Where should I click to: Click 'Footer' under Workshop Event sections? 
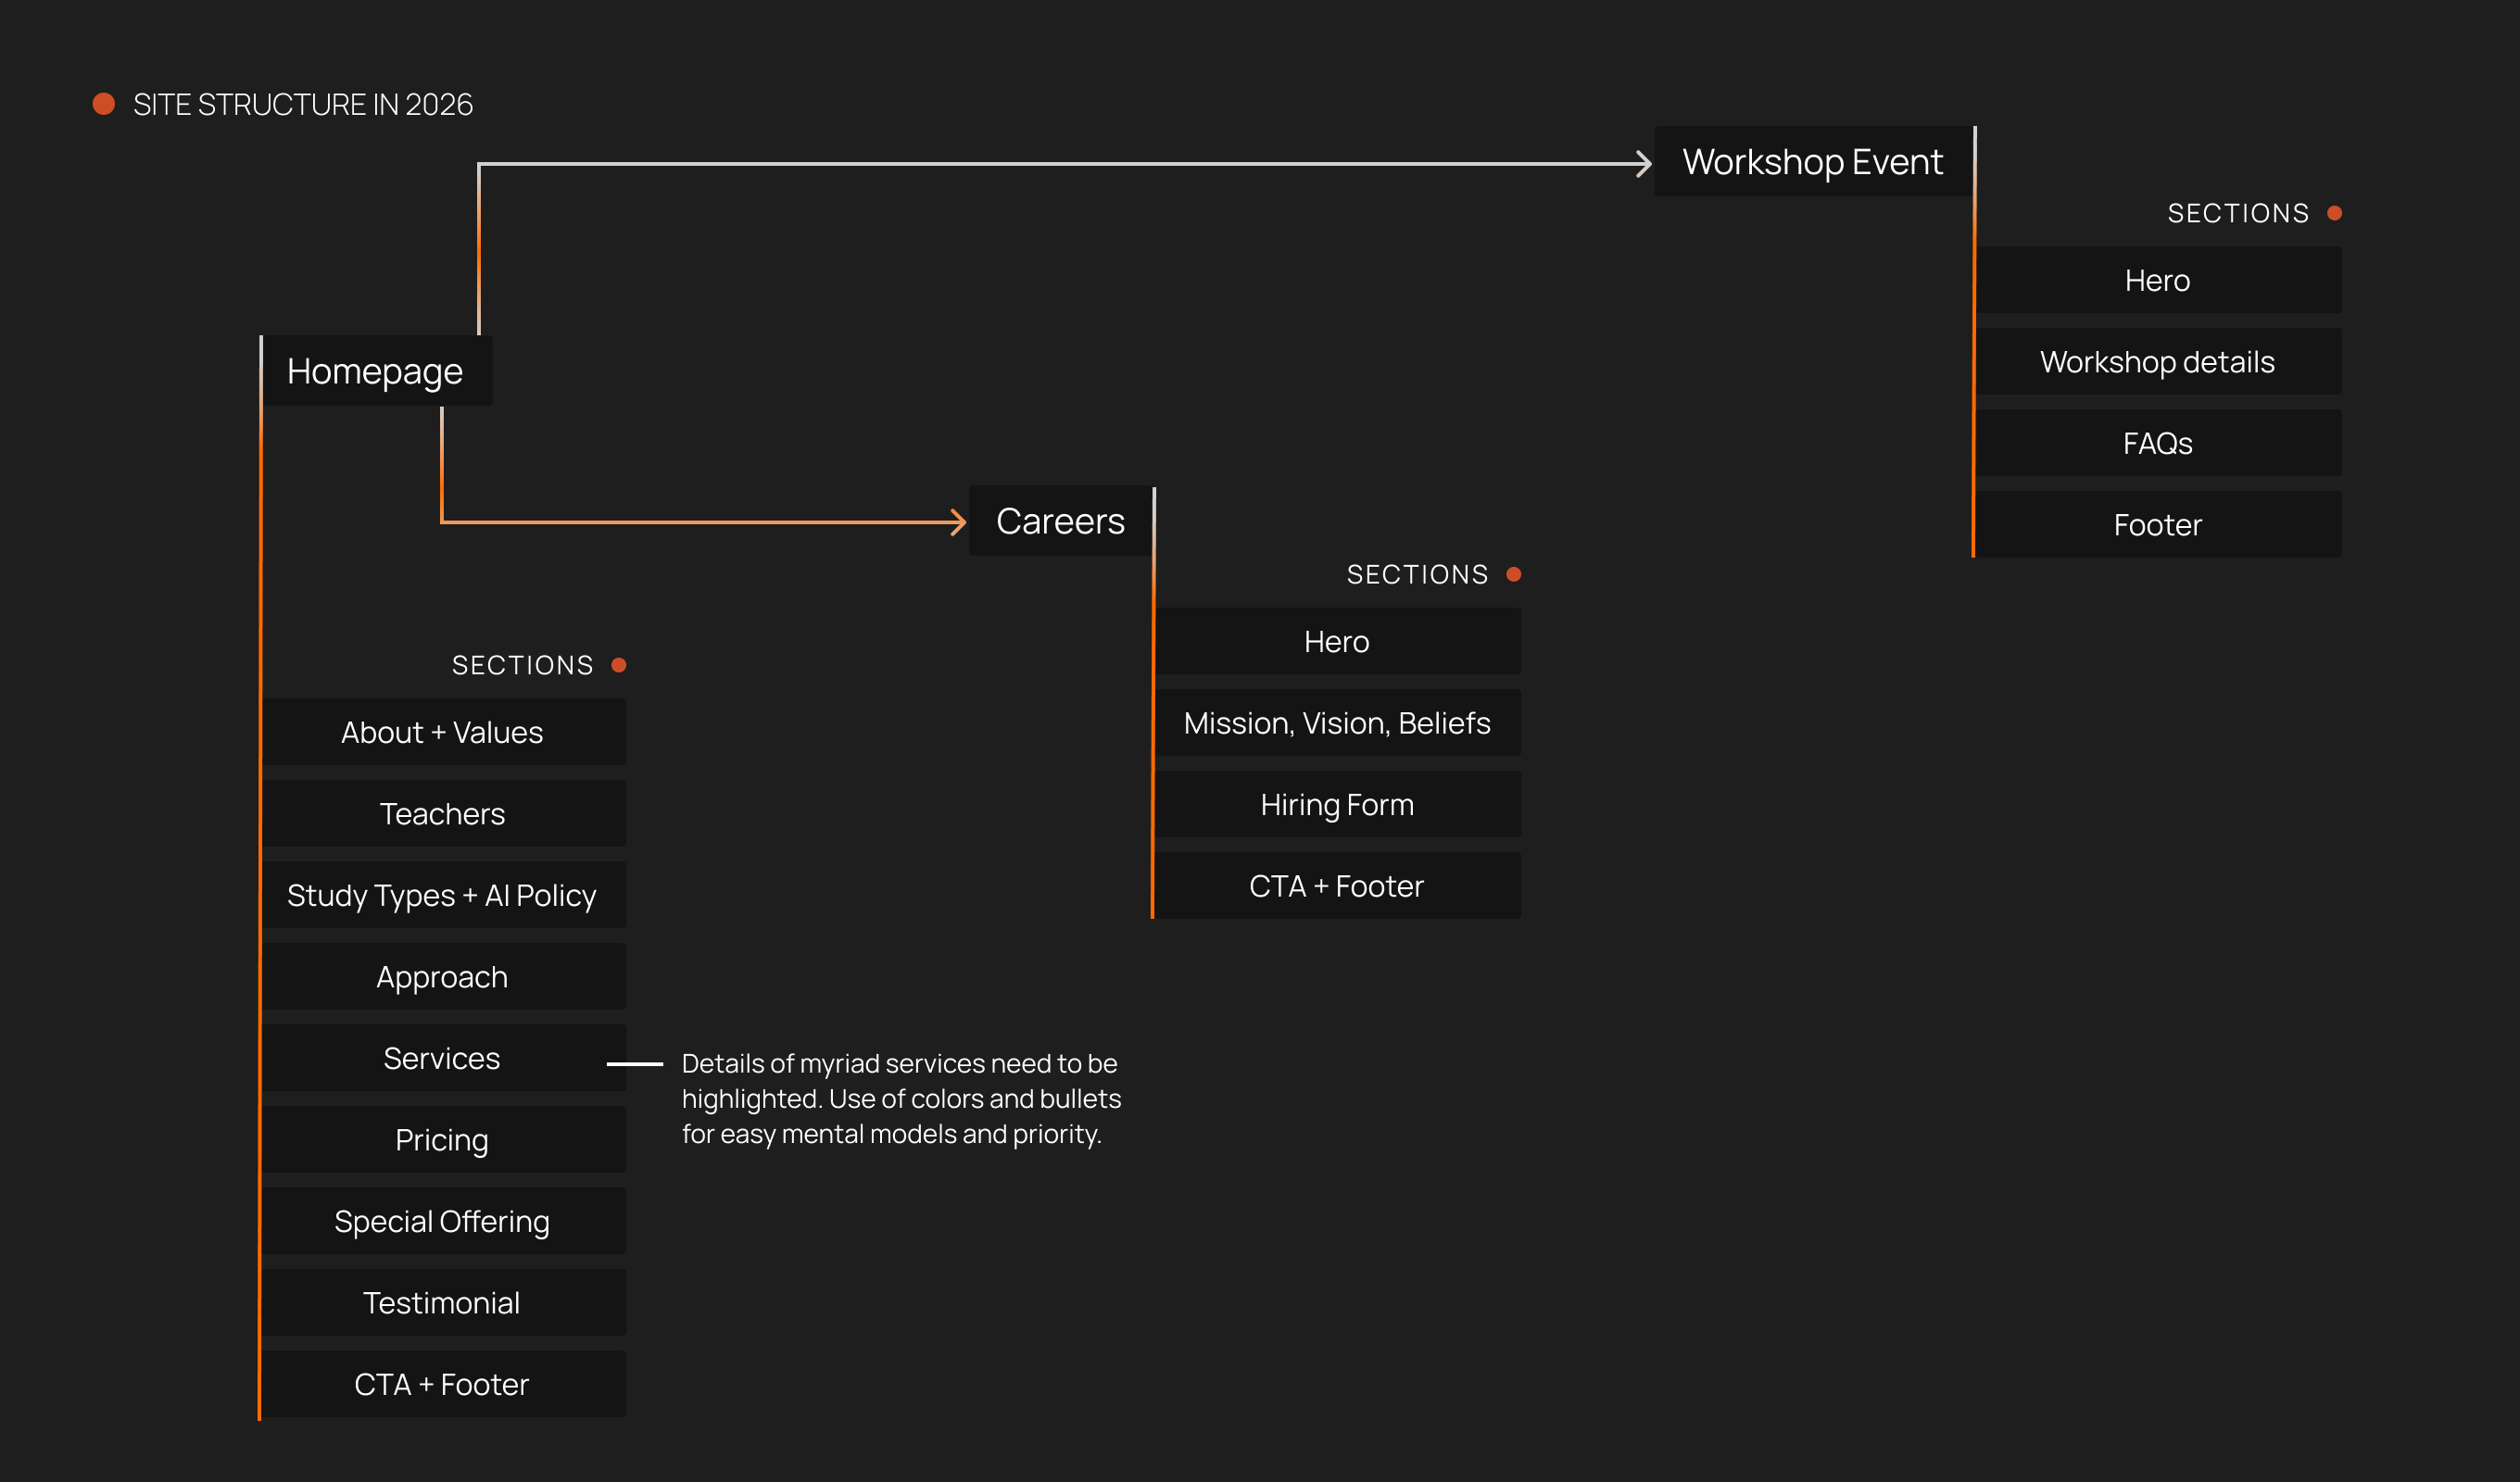2158,525
